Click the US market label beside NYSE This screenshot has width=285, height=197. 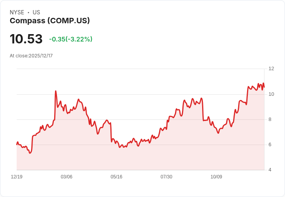click(36, 12)
